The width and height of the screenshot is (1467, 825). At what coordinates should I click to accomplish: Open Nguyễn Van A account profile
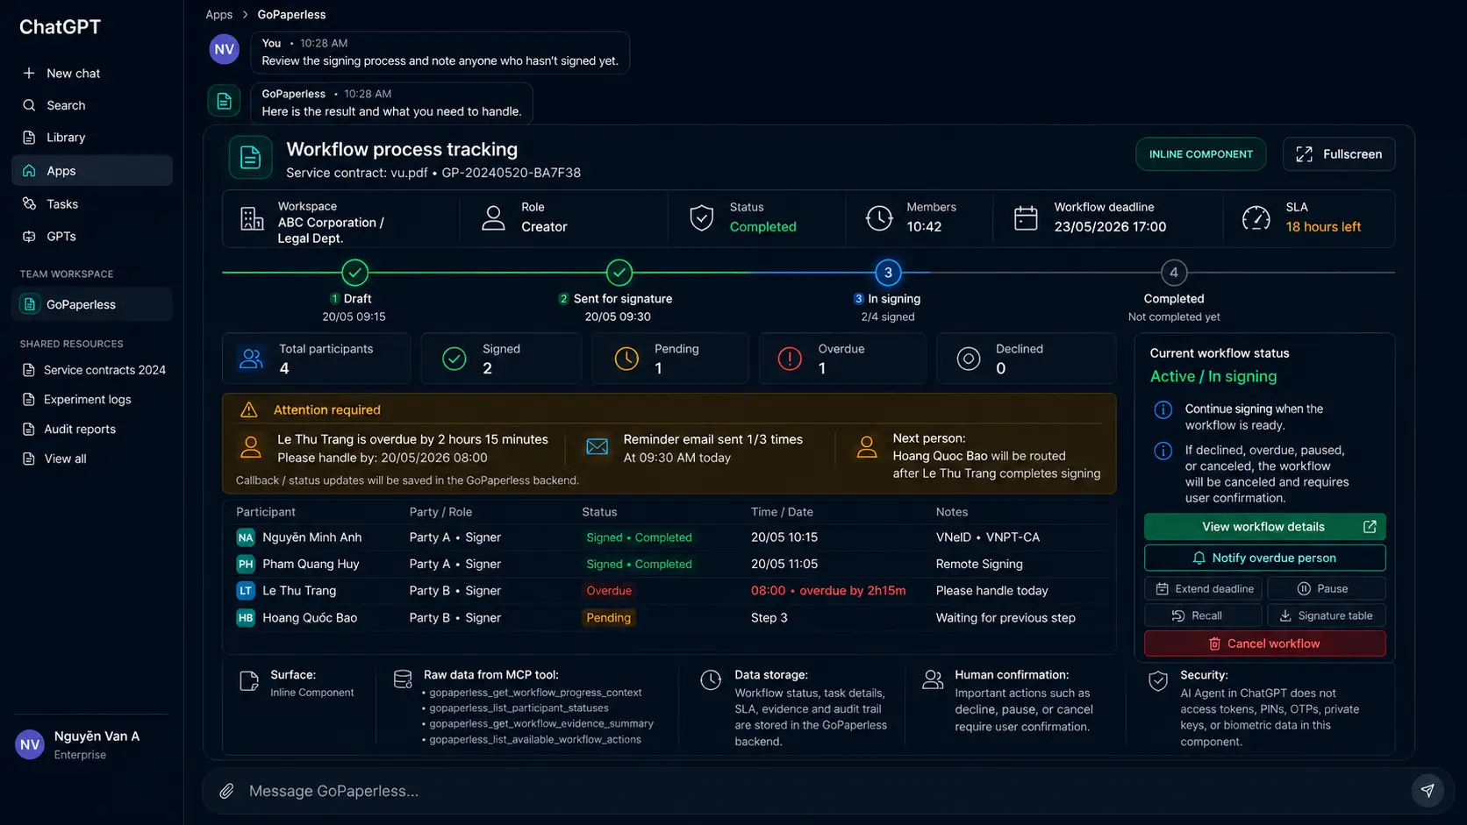92,744
